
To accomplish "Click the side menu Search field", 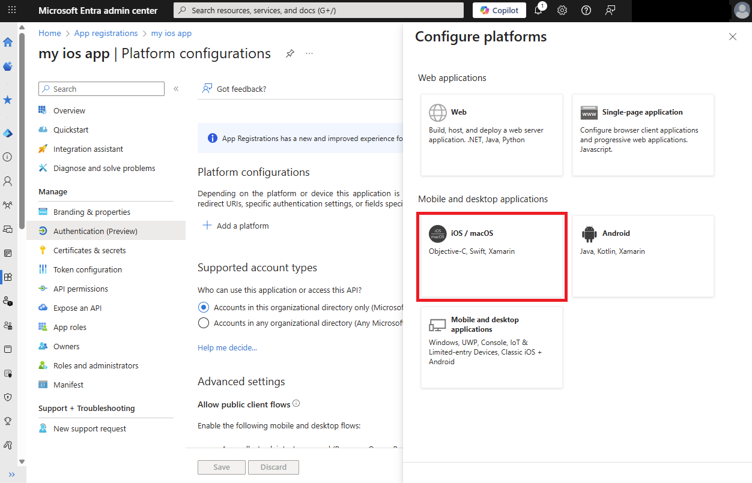I will [102, 89].
